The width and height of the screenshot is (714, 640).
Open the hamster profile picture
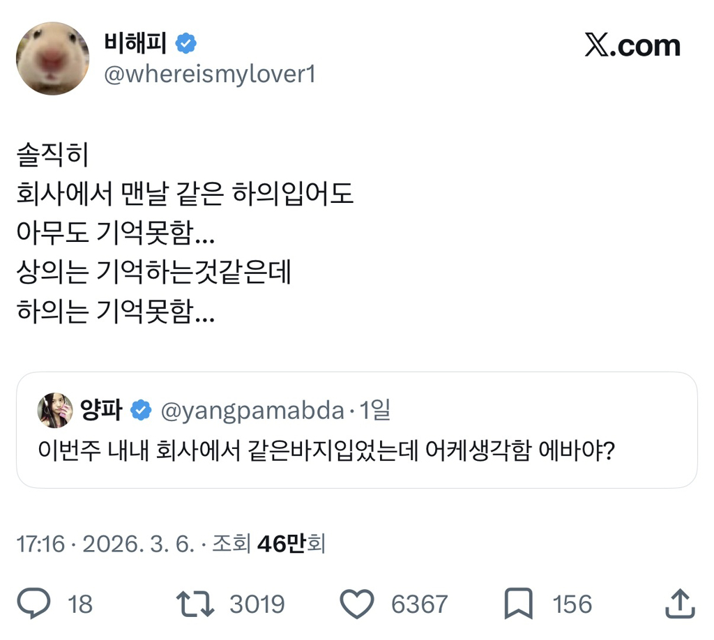point(52,58)
